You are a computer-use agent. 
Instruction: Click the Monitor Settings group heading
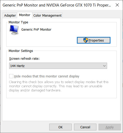coord(21,51)
